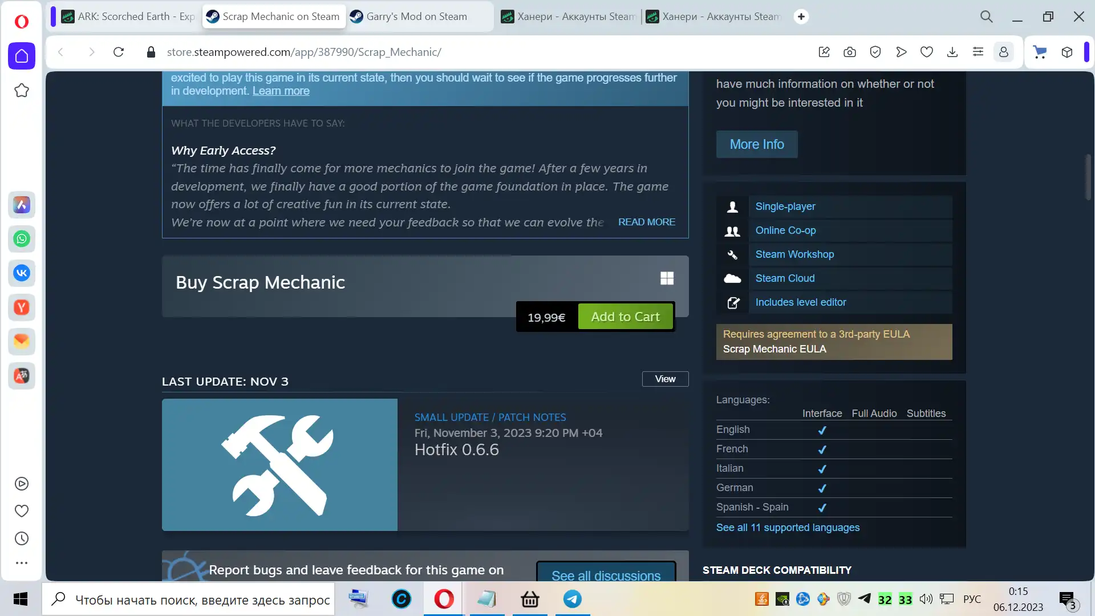1095x616 pixels.
Task: Open Hotfix 0.6.6 update title
Action: 456,449
